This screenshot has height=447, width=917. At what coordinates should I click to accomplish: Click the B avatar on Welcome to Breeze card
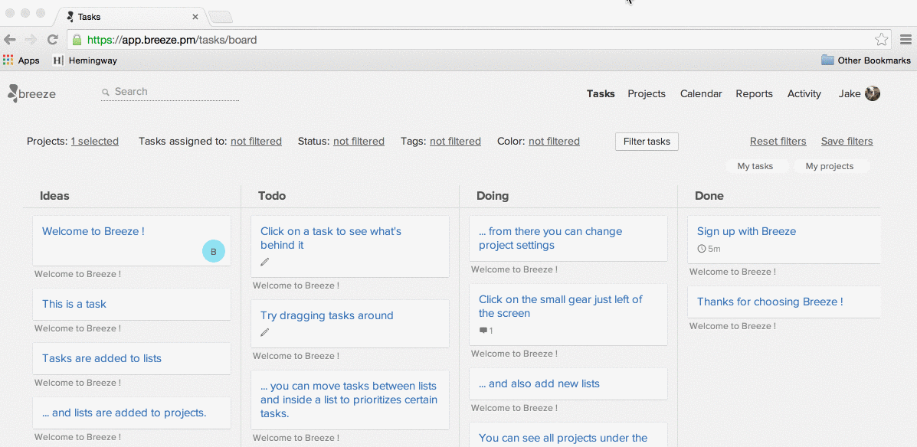214,251
